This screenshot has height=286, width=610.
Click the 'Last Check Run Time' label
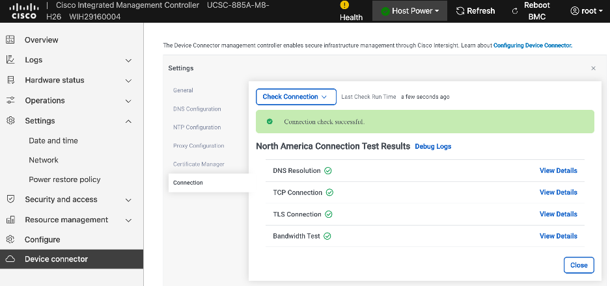click(368, 97)
